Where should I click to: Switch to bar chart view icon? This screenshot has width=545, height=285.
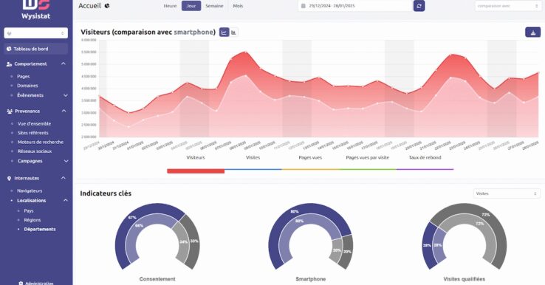(234, 32)
